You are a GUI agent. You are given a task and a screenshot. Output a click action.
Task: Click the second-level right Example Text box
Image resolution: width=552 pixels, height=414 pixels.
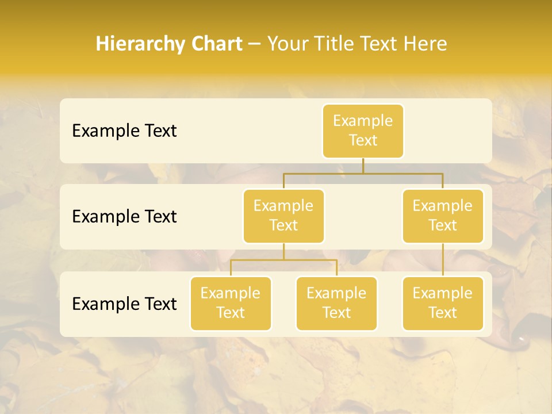443,216
